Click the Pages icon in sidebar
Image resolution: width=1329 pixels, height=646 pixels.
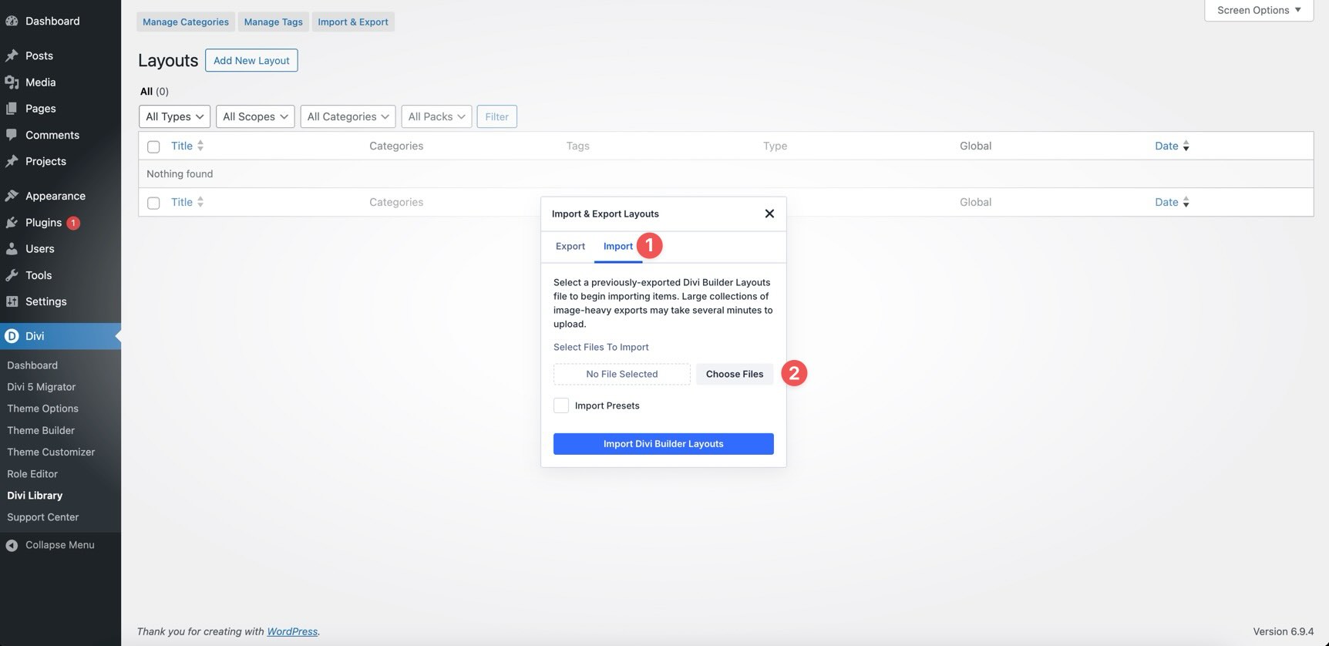(x=12, y=109)
